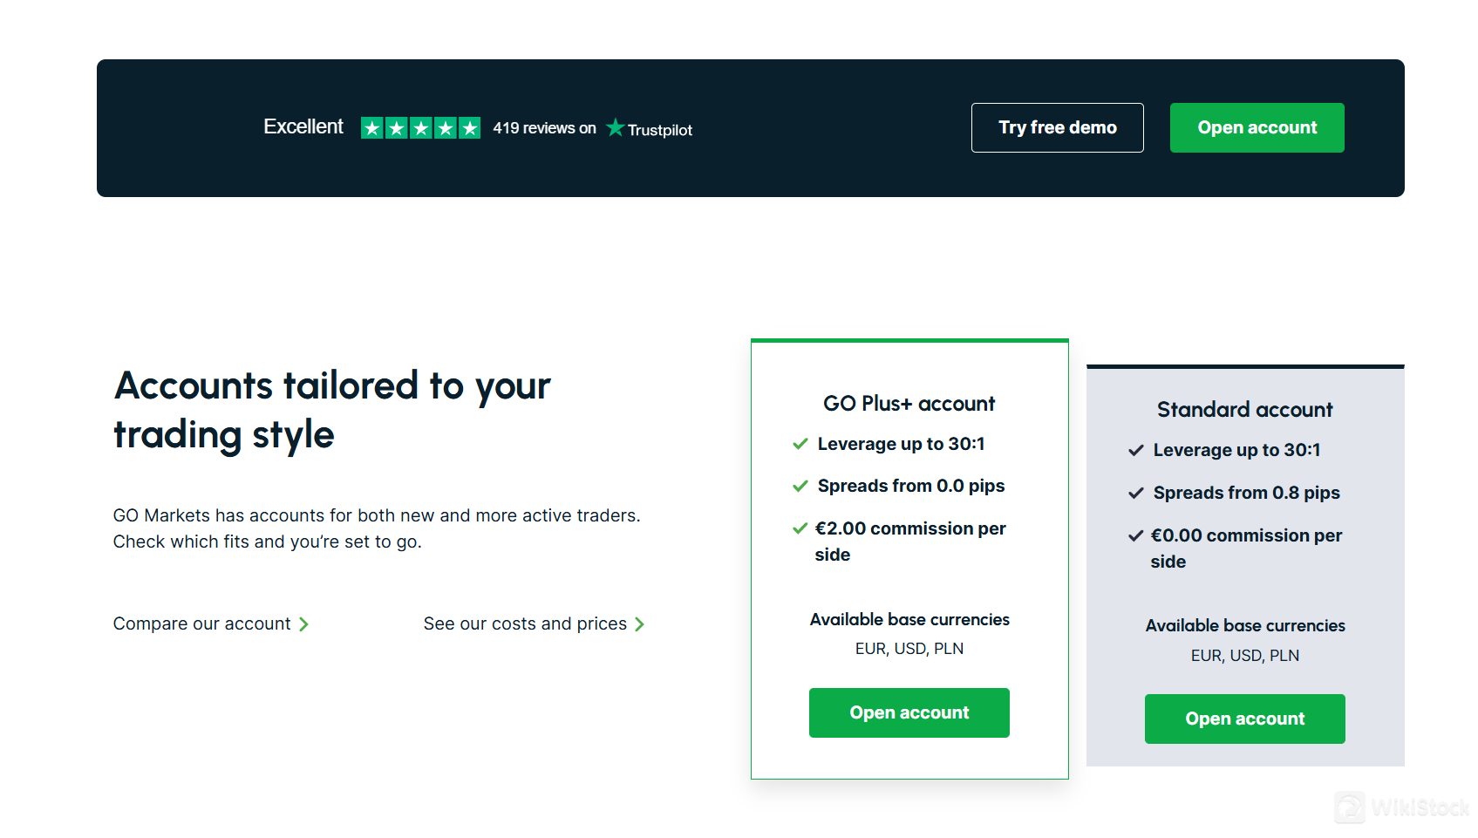Click the five-star Trustpilot rating

pyautogui.click(x=420, y=128)
